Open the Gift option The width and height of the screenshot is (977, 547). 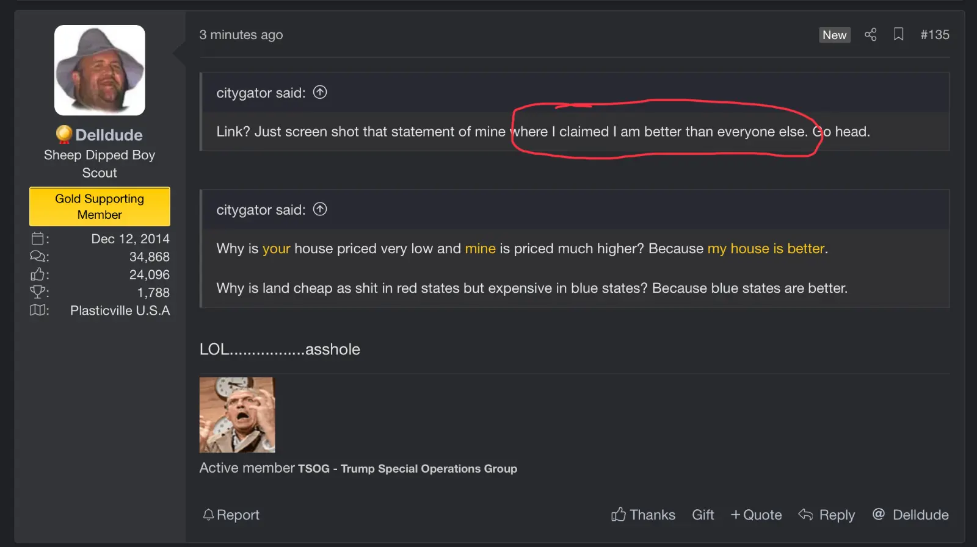coord(703,515)
